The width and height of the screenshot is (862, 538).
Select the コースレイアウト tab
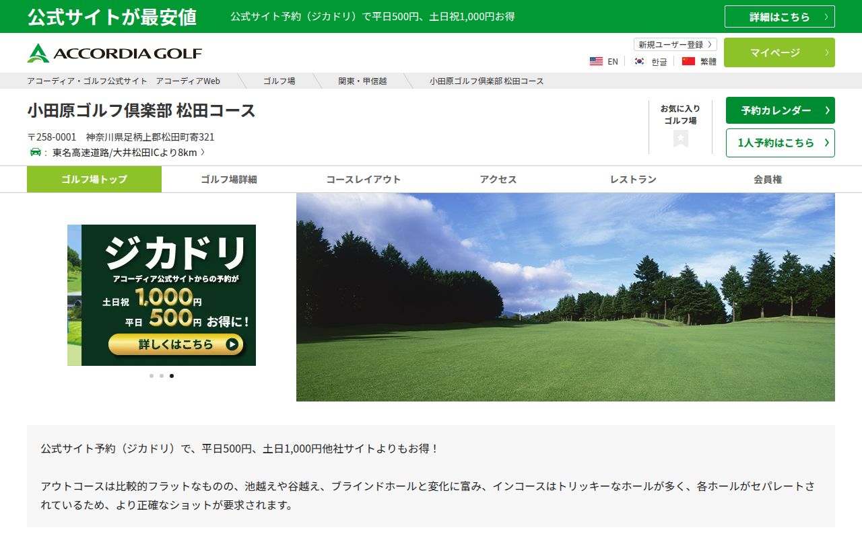click(364, 180)
